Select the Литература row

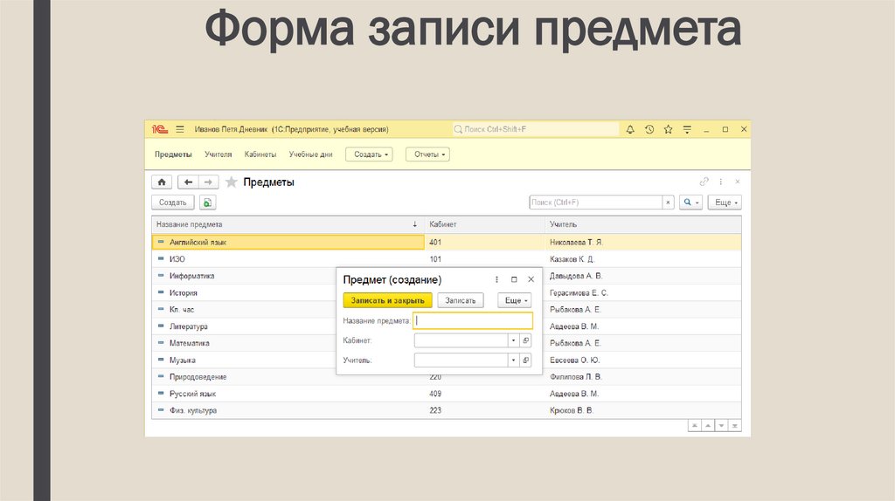click(x=245, y=326)
